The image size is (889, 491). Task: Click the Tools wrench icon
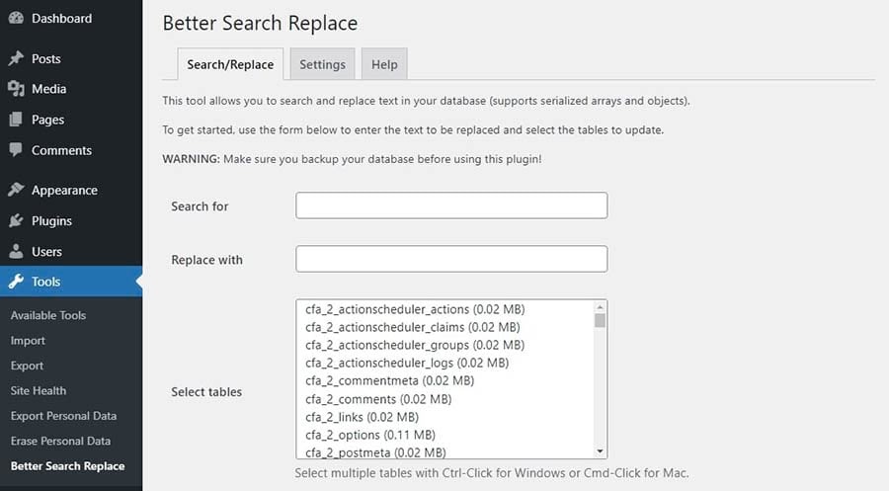pyautogui.click(x=16, y=282)
